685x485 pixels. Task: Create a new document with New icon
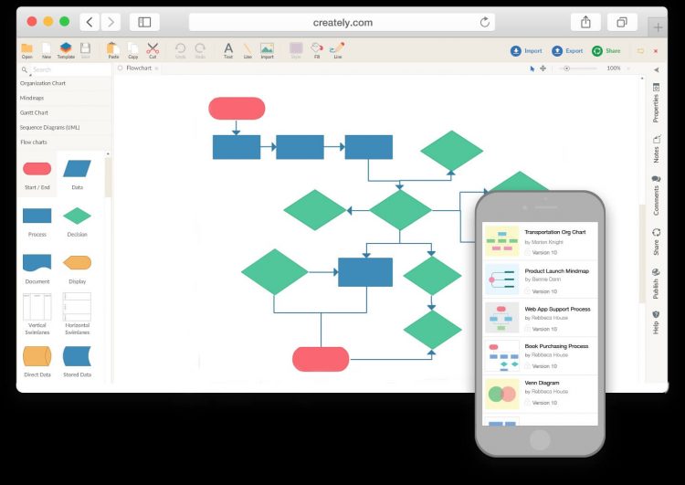pos(47,50)
